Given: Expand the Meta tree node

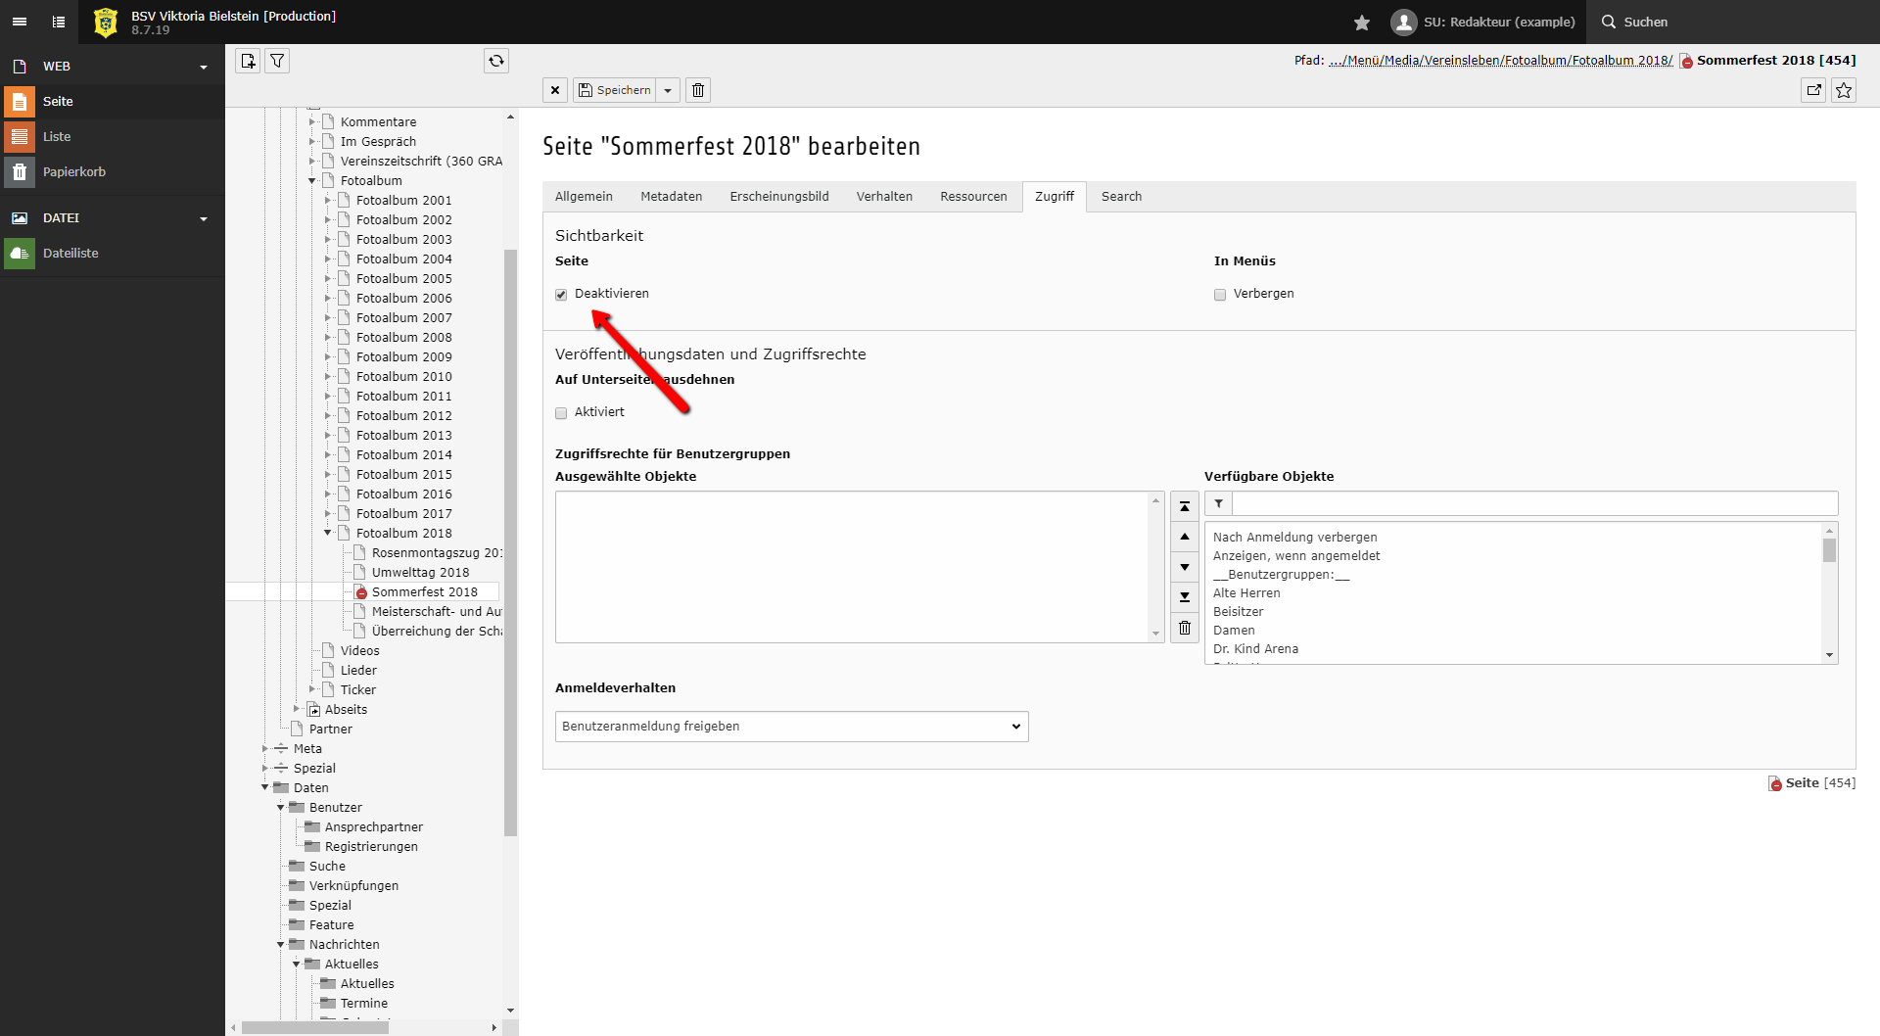Looking at the screenshot, I should click(265, 749).
